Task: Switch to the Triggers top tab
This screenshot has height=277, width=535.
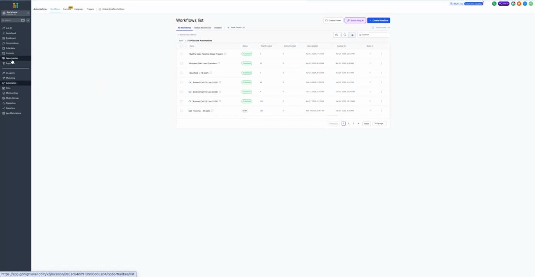Action: point(90,9)
